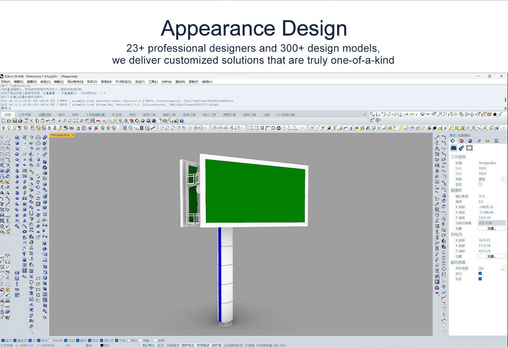
Task: Click the New file icon in standard toolbar
Action: pos(3,121)
